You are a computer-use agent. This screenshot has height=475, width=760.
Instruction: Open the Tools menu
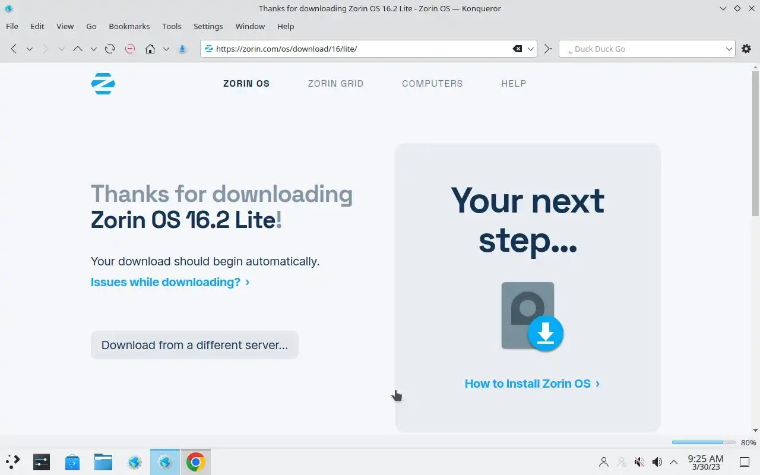coord(172,26)
